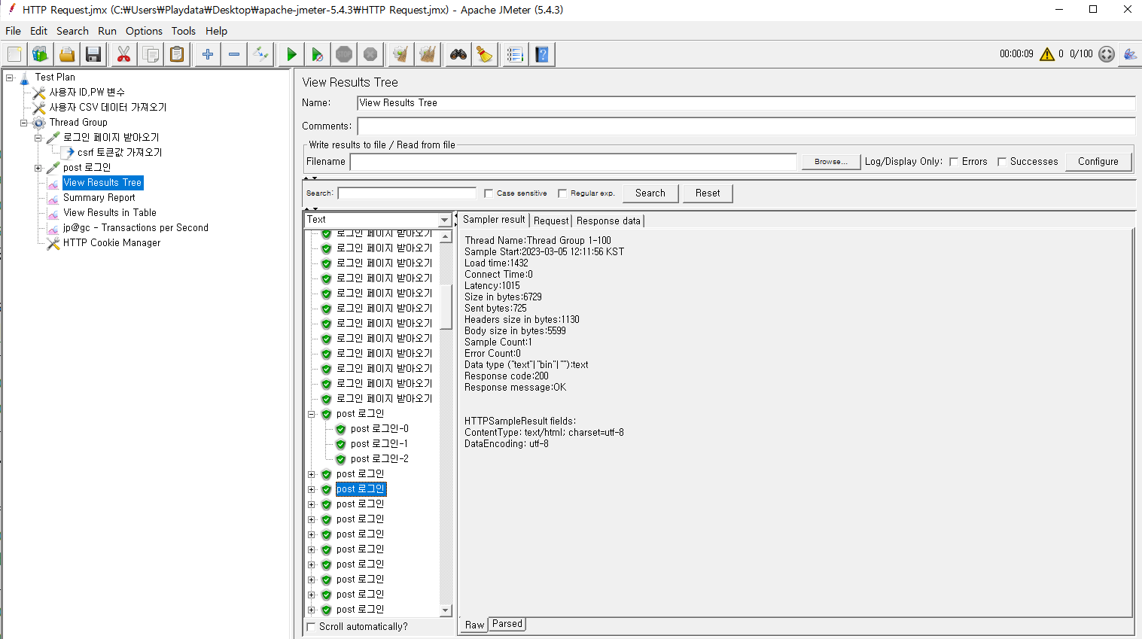This screenshot has width=1142, height=639.
Task: Open the Function Helper list icon
Action: pos(516,54)
